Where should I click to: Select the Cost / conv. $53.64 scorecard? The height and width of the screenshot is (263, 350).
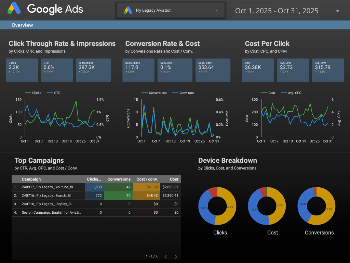tap(213, 70)
